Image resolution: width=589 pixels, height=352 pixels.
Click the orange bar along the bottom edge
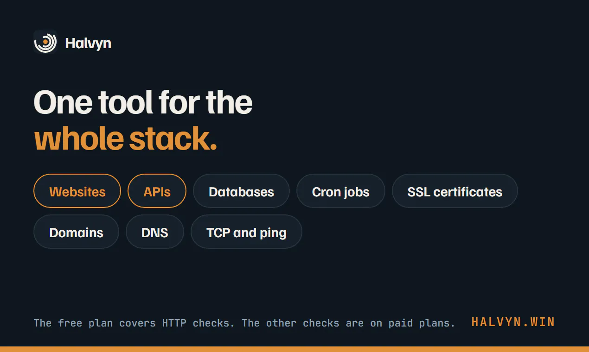294,349
